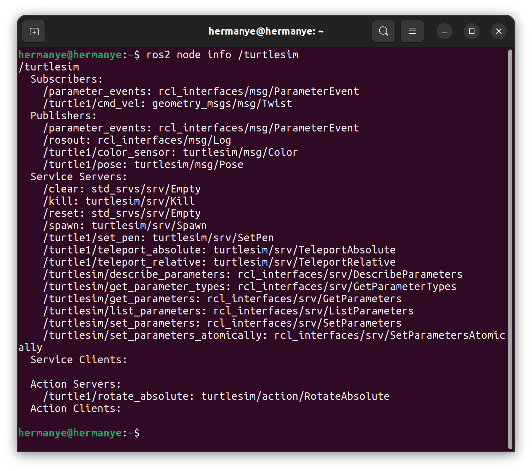Click the Service Clients: heading

(79, 360)
